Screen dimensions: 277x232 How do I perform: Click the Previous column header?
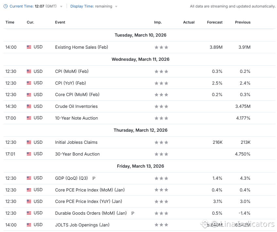point(243,22)
